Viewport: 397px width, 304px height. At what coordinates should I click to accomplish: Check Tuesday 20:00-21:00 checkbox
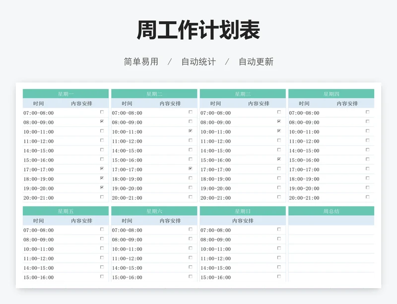(191, 197)
